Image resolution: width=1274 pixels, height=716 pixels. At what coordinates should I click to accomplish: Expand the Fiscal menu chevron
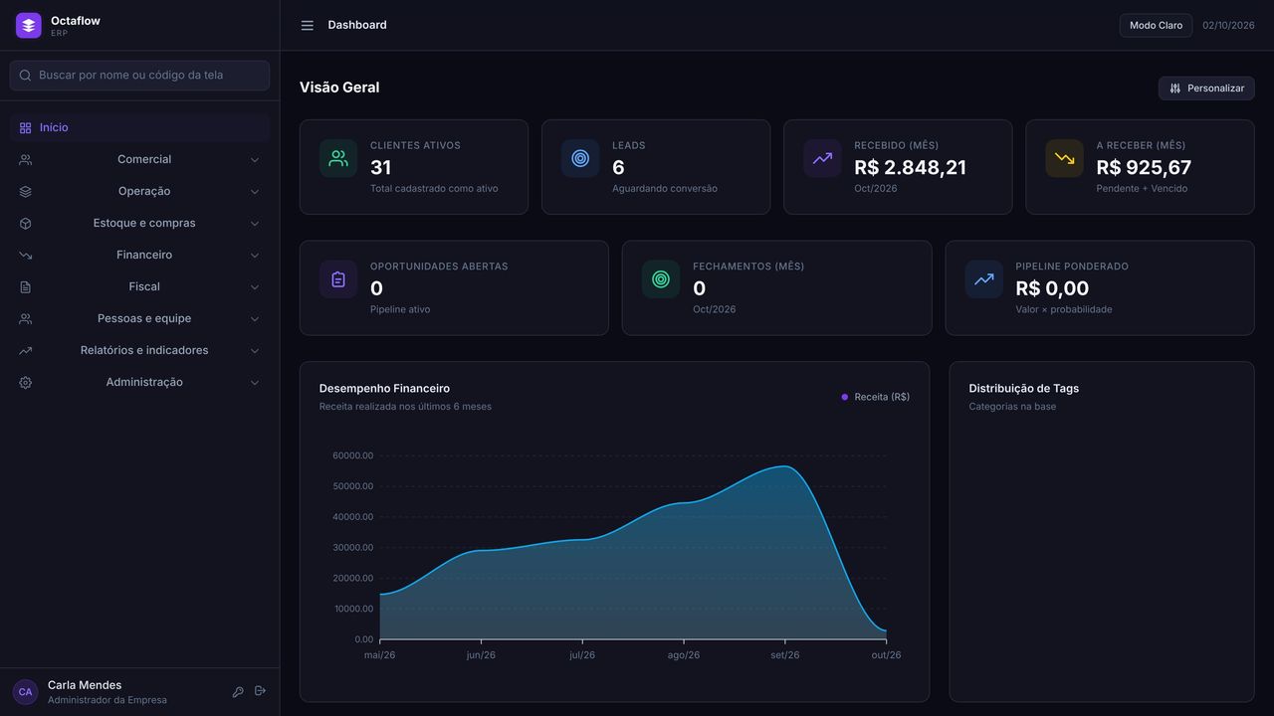click(x=255, y=287)
